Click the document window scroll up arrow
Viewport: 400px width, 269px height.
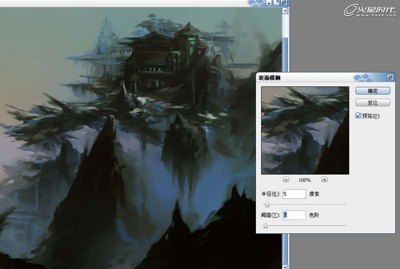[285, 10]
